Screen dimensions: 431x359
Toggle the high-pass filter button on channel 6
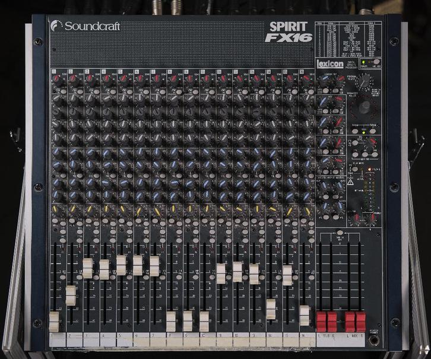click(x=146, y=91)
